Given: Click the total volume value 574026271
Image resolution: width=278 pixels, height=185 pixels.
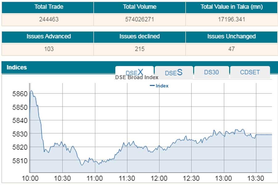Looking at the screenshot, I should [140, 19].
